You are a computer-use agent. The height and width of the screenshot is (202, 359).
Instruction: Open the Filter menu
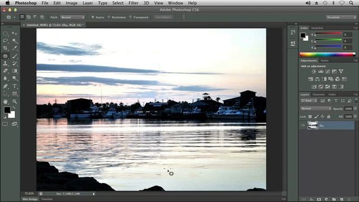tap(134, 3)
